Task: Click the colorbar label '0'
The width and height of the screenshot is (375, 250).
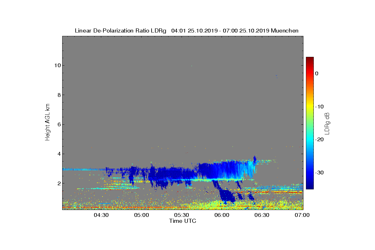Action: pyautogui.click(x=317, y=73)
